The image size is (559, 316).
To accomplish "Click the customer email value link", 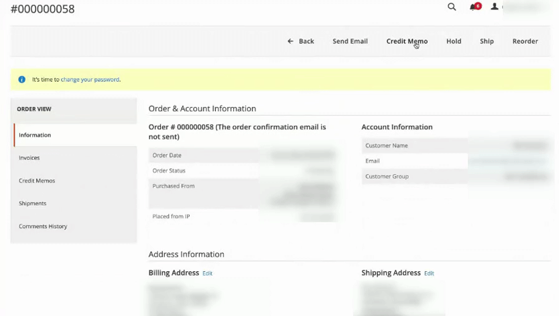I will point(508,161).
